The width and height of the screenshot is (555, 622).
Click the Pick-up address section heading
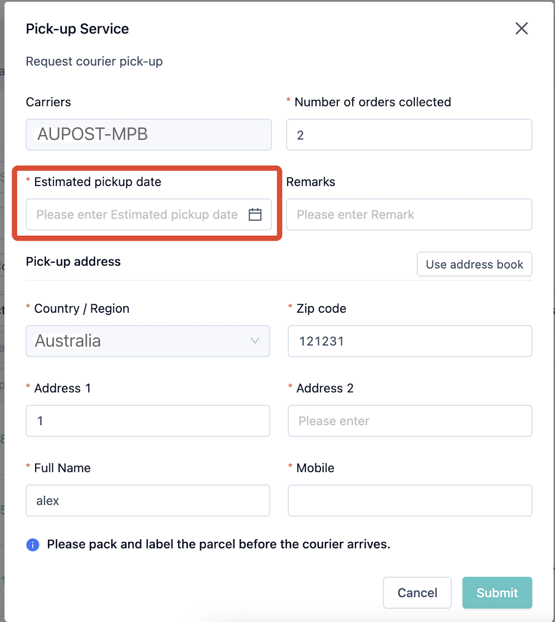coord(73,262)
